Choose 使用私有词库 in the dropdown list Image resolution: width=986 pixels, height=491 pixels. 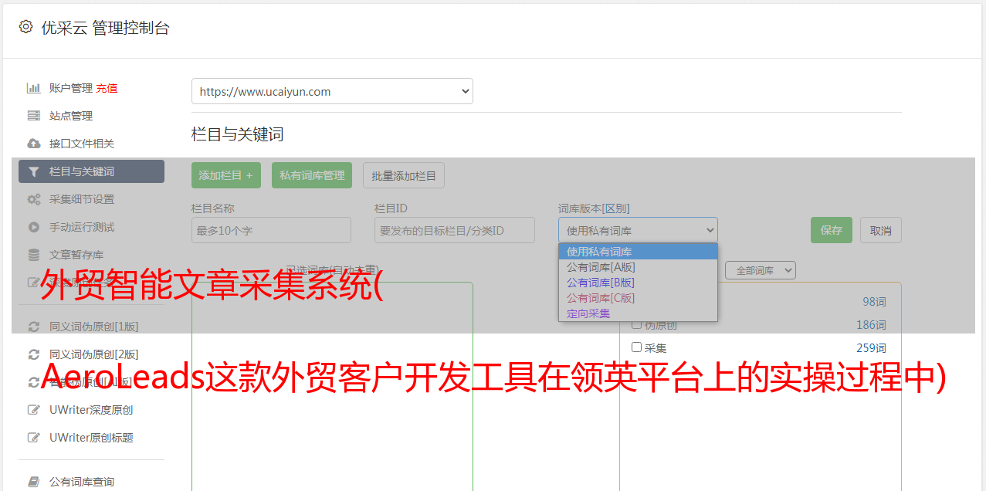tap(638, 252)
